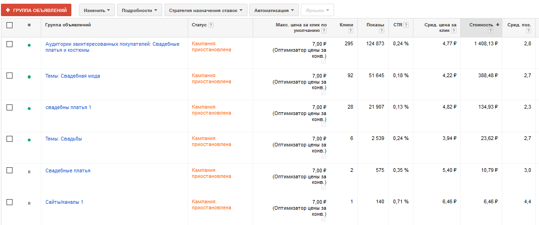Select checkbox for Свадебные платья row
This screenshot has height=225, width=539.
pyautogui.click(x=10, y=170)
